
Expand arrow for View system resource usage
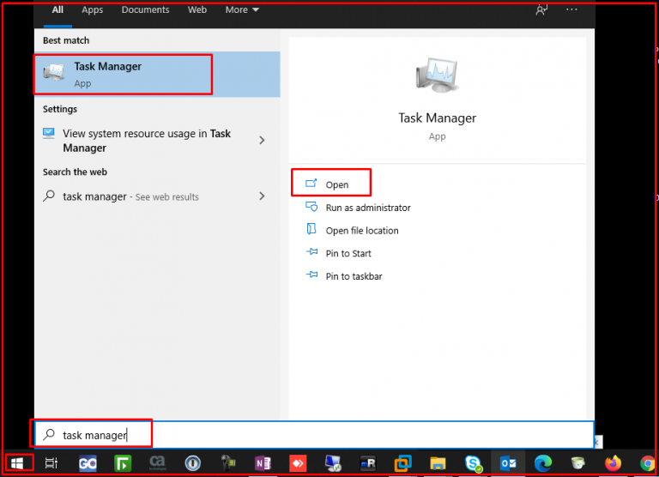tap(262, 140)
